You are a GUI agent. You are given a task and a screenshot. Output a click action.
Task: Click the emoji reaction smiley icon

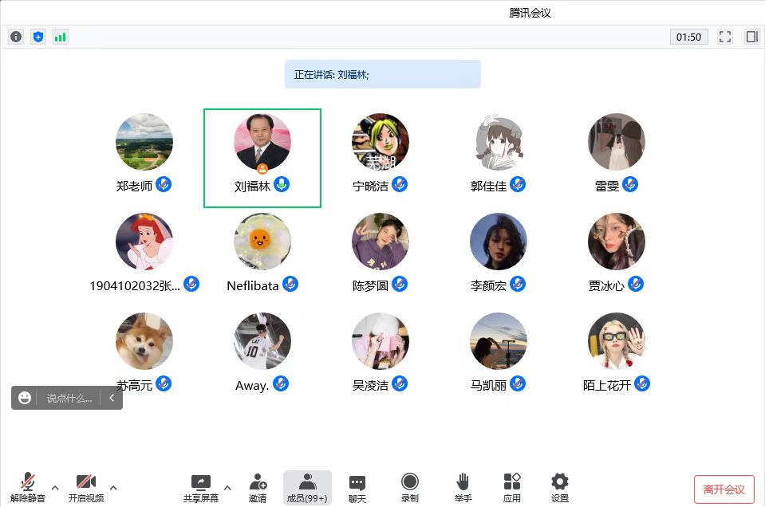(x=25, y=398)
